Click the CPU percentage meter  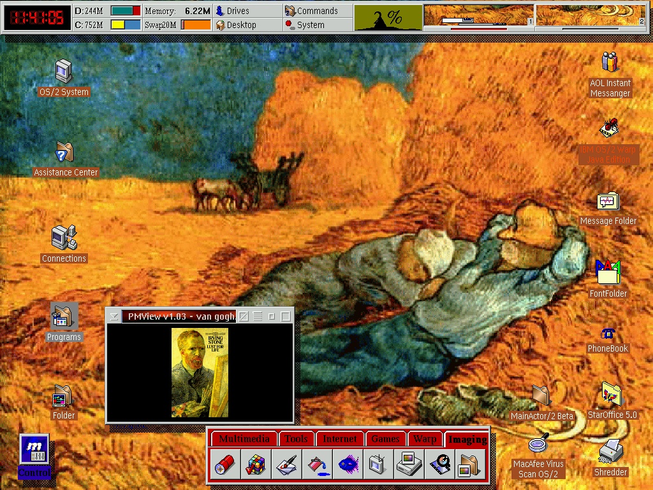tap(388, 17)
